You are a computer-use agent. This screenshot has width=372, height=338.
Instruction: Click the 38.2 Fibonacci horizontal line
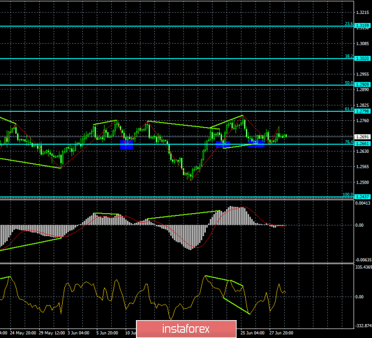click(x=168, y=58)
